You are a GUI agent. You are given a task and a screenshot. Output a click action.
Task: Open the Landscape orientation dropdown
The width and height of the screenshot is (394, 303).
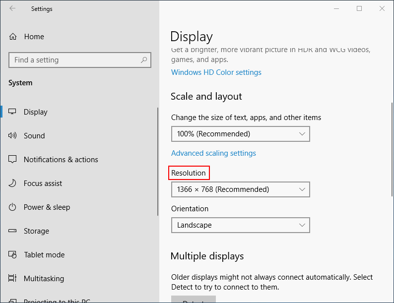(240, 225)
